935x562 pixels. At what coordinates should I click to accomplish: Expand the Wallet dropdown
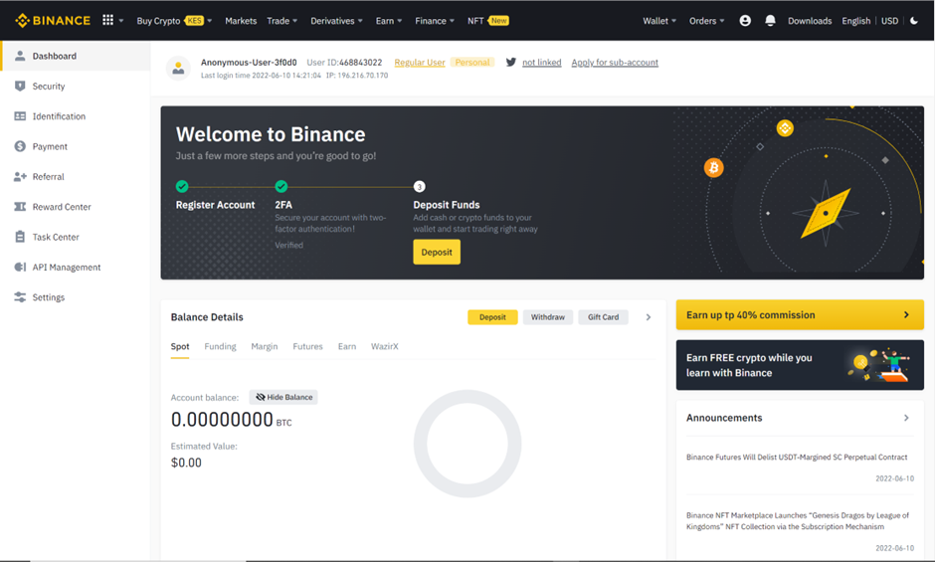point(658,21)
